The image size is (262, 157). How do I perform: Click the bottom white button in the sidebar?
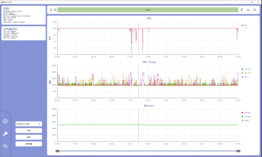click(x=29, y=144)
